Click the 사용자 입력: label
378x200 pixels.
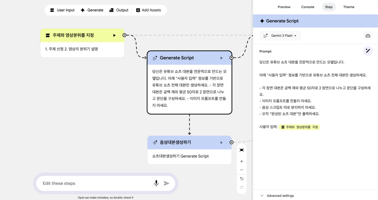268,127
